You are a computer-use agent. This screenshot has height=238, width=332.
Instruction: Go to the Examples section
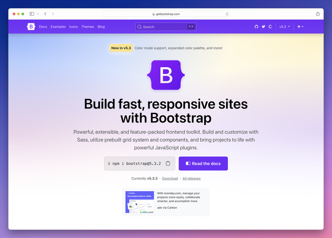coord(58,26)
